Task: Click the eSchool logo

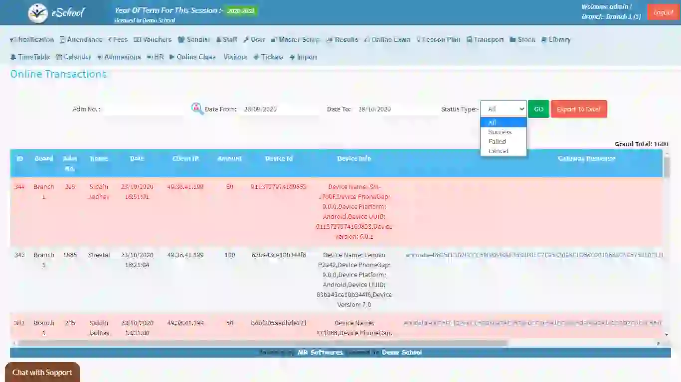Action: [x=56, y=13]
